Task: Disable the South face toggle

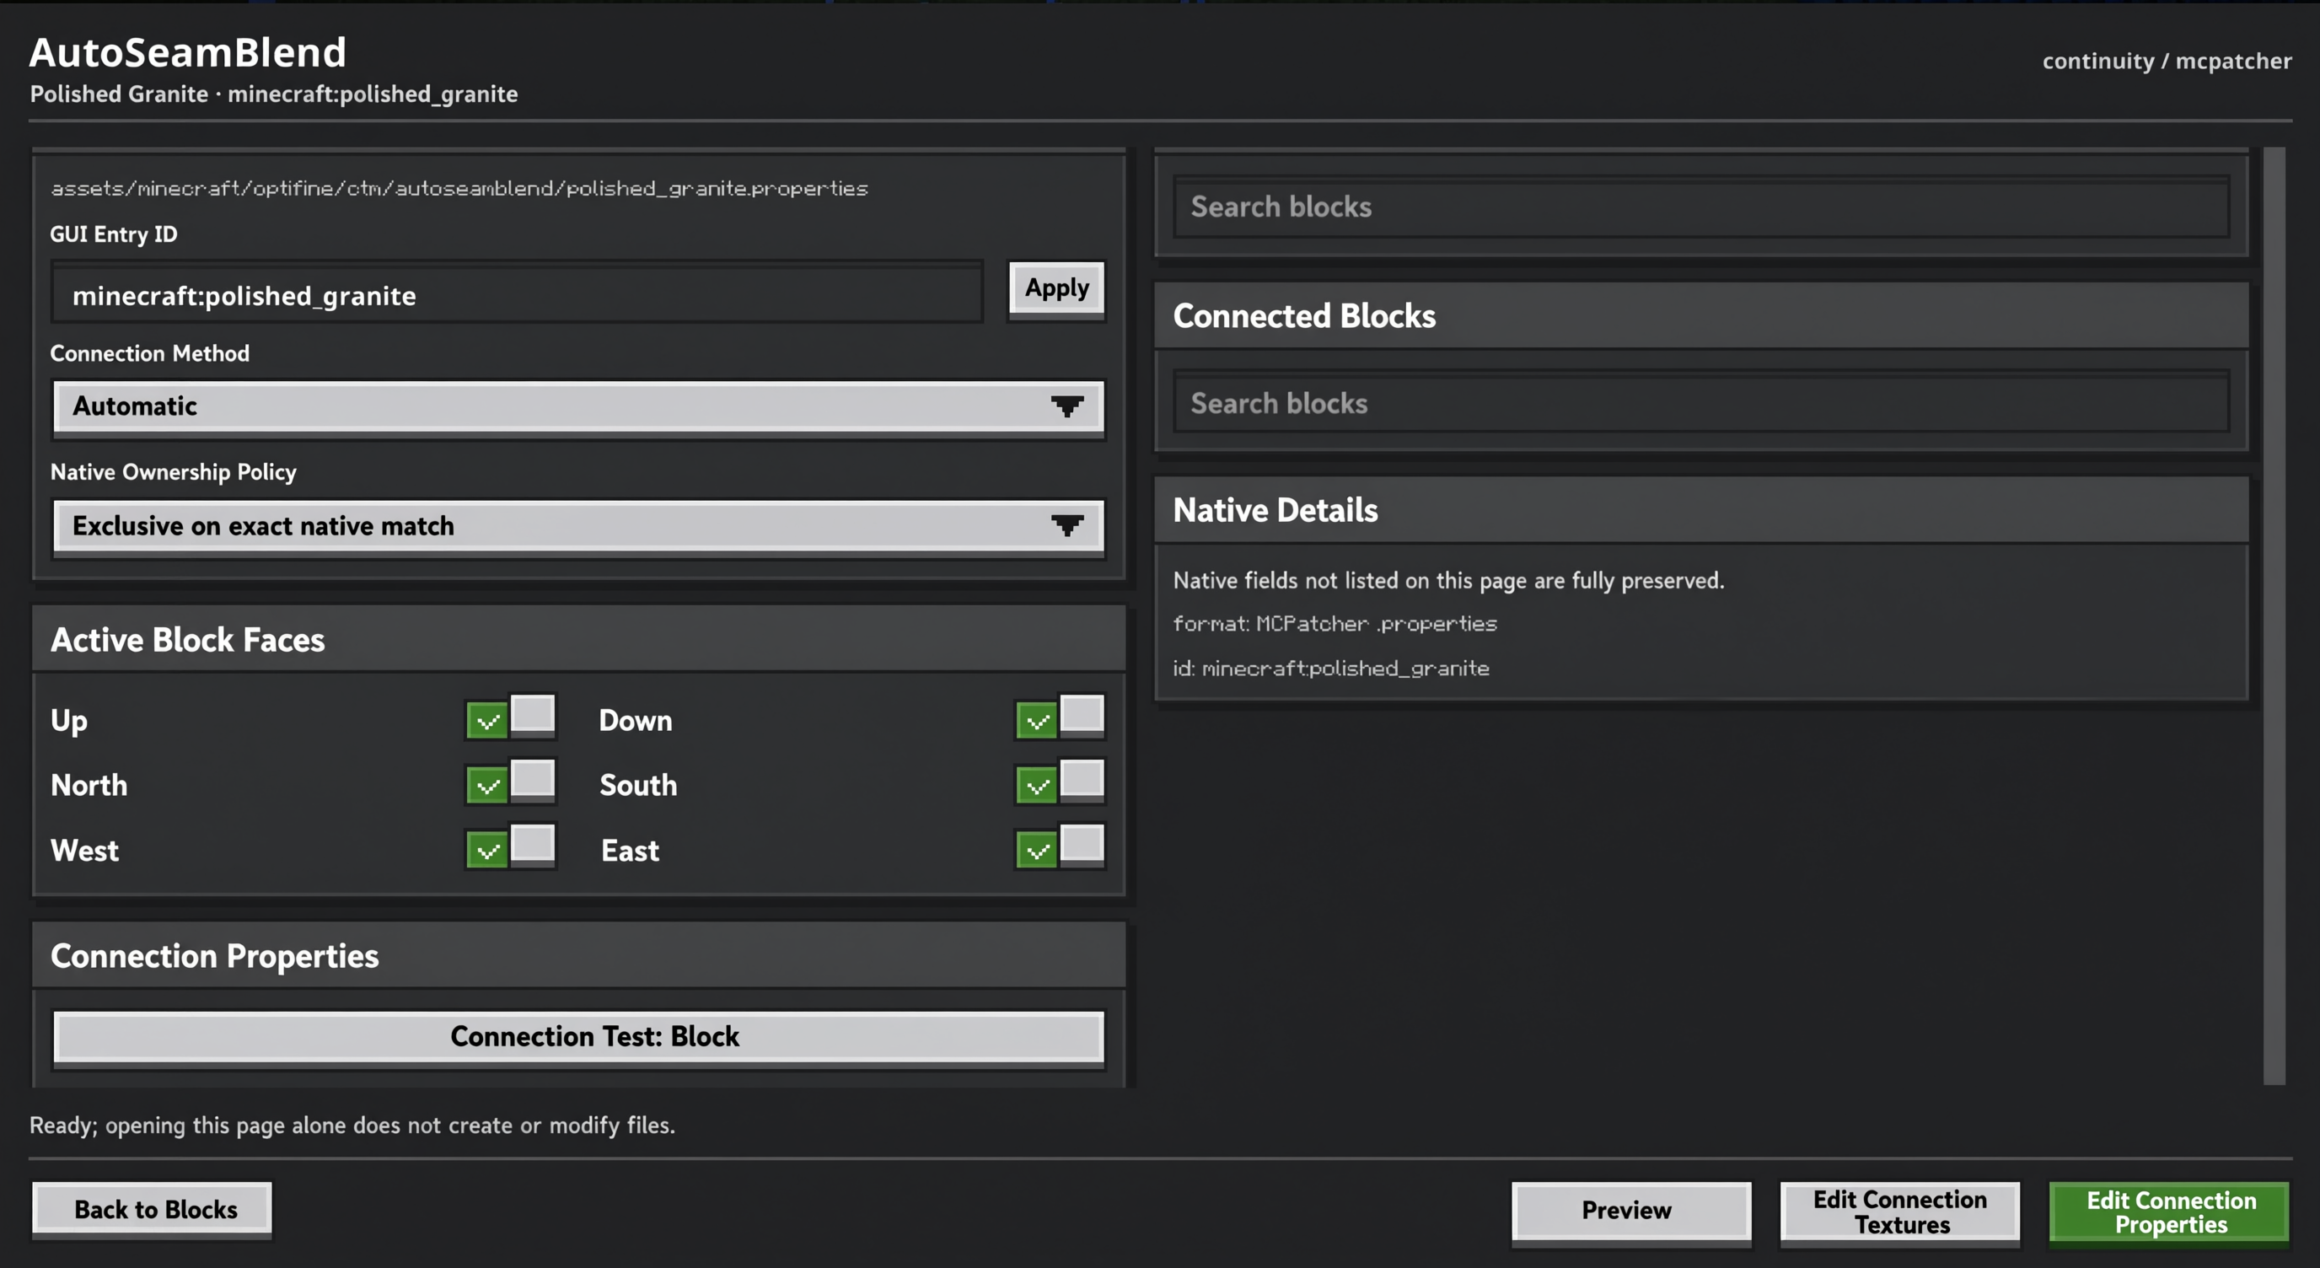Action: [1060, 782]
